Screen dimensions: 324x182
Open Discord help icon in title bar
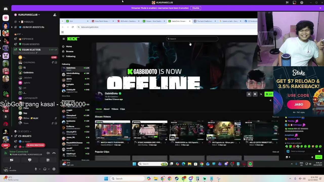(302, 3)
